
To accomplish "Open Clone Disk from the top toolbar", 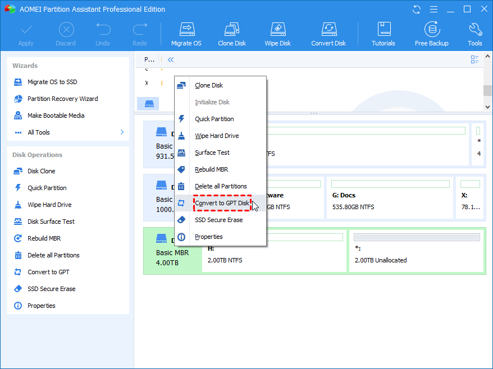I will click(x=232, y=34).
